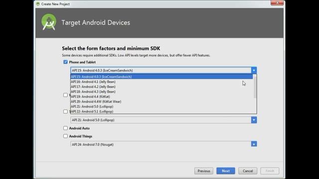Enable the Android Things checkbox

click(65, 136)
